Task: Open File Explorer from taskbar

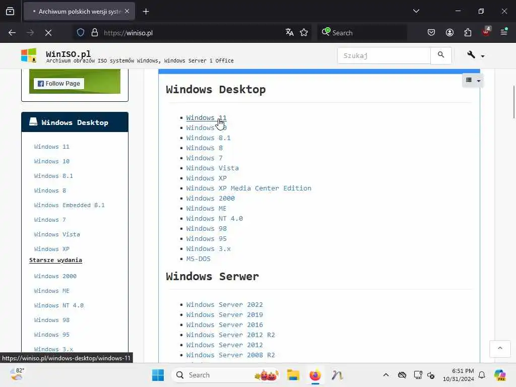Action: pos(293,375)
